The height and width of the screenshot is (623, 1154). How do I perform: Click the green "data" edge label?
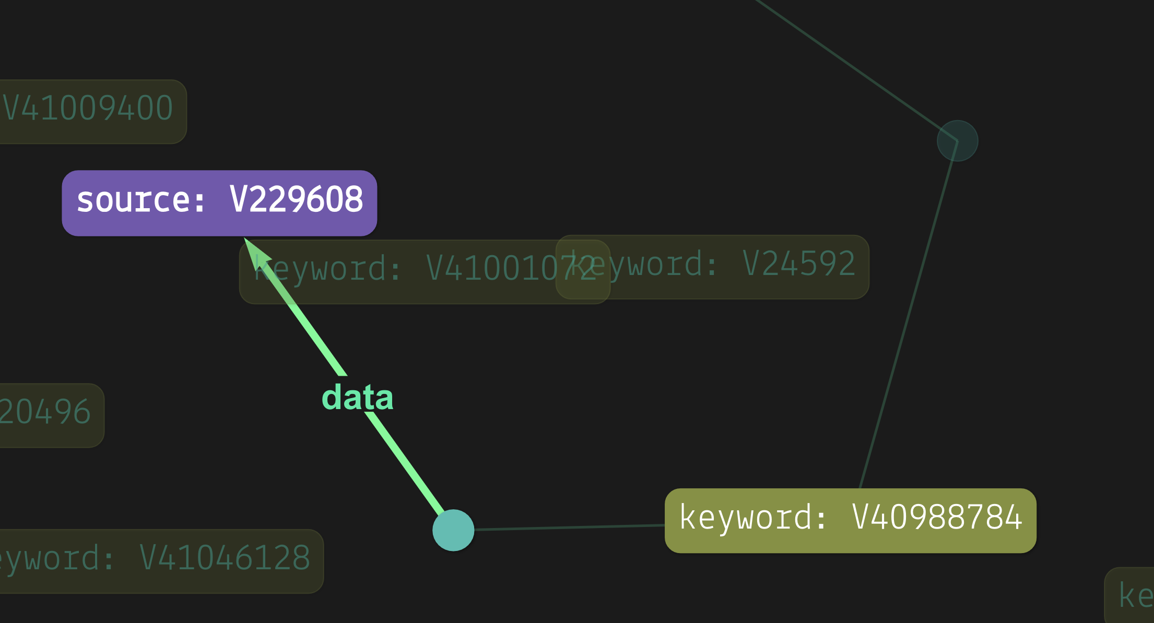click(x=358, y=397)
